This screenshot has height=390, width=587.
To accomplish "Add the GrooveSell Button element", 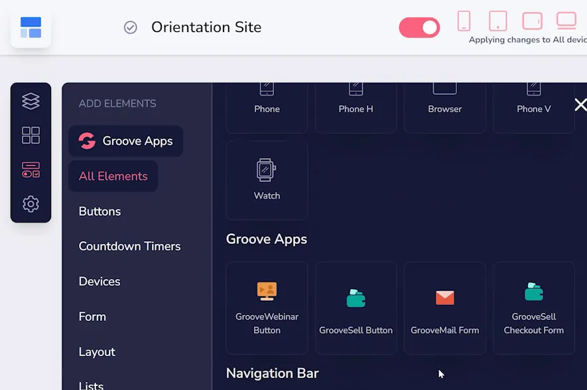I will pos(356,308).
